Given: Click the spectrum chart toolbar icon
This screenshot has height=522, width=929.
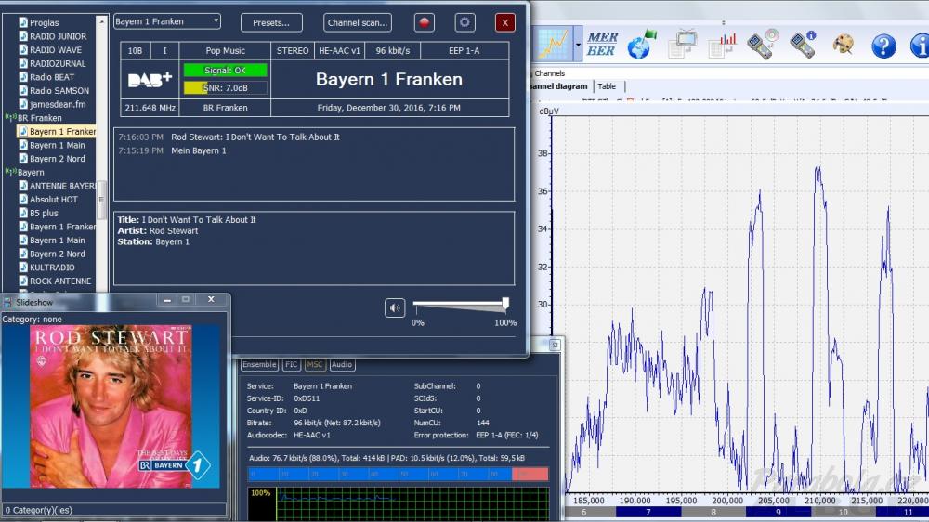Looking at the screenshot, I should tap(553, 45).
